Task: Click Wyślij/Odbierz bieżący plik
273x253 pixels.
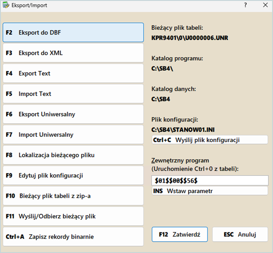Action: (x=73, y=216)
